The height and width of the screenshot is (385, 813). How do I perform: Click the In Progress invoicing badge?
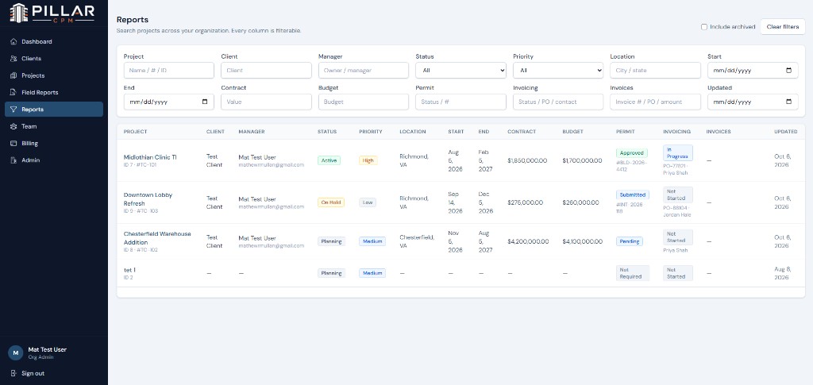678,153
